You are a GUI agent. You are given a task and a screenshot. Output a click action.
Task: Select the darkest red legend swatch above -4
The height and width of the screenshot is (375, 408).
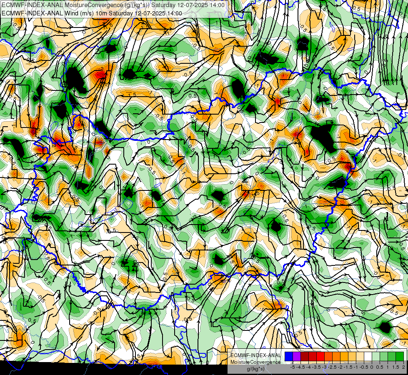(305, 356)
